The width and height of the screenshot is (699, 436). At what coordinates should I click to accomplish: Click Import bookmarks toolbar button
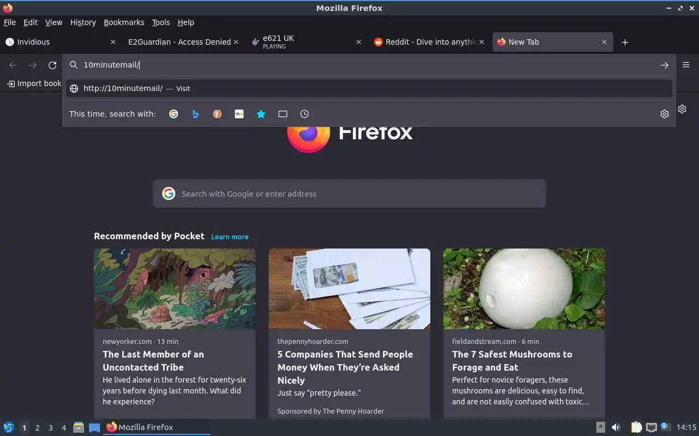[x=34, y=83]
